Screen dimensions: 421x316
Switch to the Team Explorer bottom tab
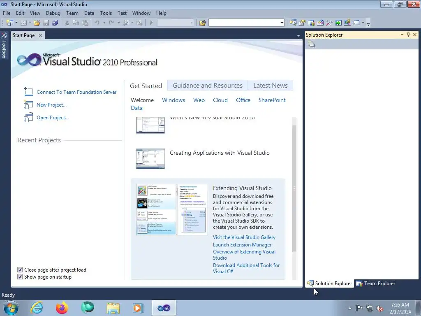[376, 283]
